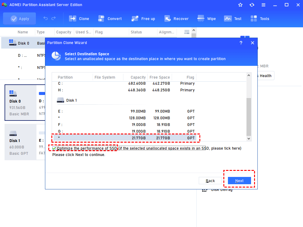Screen dimensions: 303x227
Task: Click wizard list scrollbar thumb
Action: tap(249, 117)
